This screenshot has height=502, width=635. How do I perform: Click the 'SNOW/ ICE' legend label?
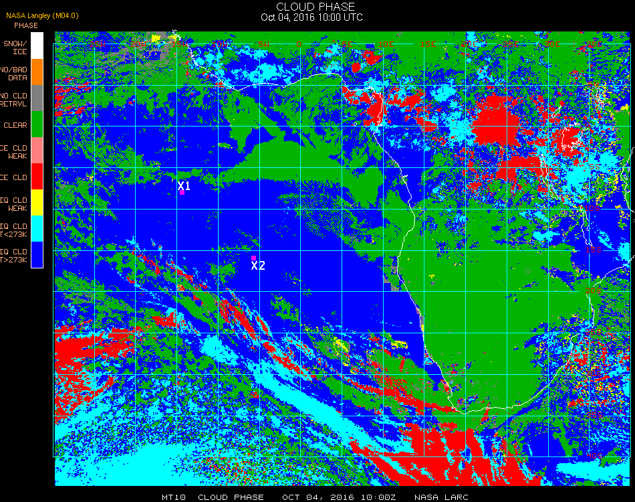point(15,48)
